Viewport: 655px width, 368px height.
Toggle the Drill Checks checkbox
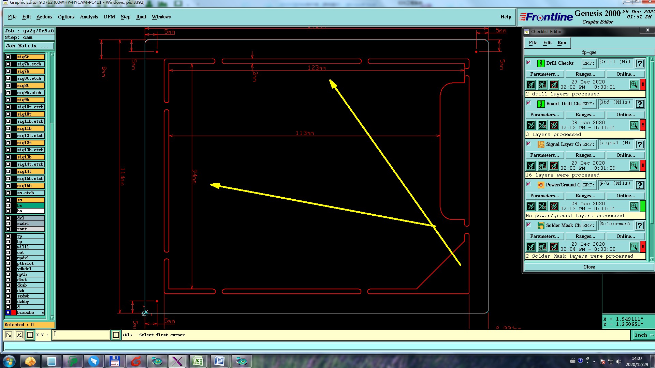(x=529, y=63)
